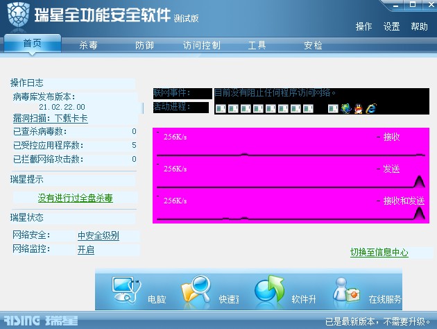
Task: Click status text 已是最新版本,不需要升级
Action: click(377, 322)
